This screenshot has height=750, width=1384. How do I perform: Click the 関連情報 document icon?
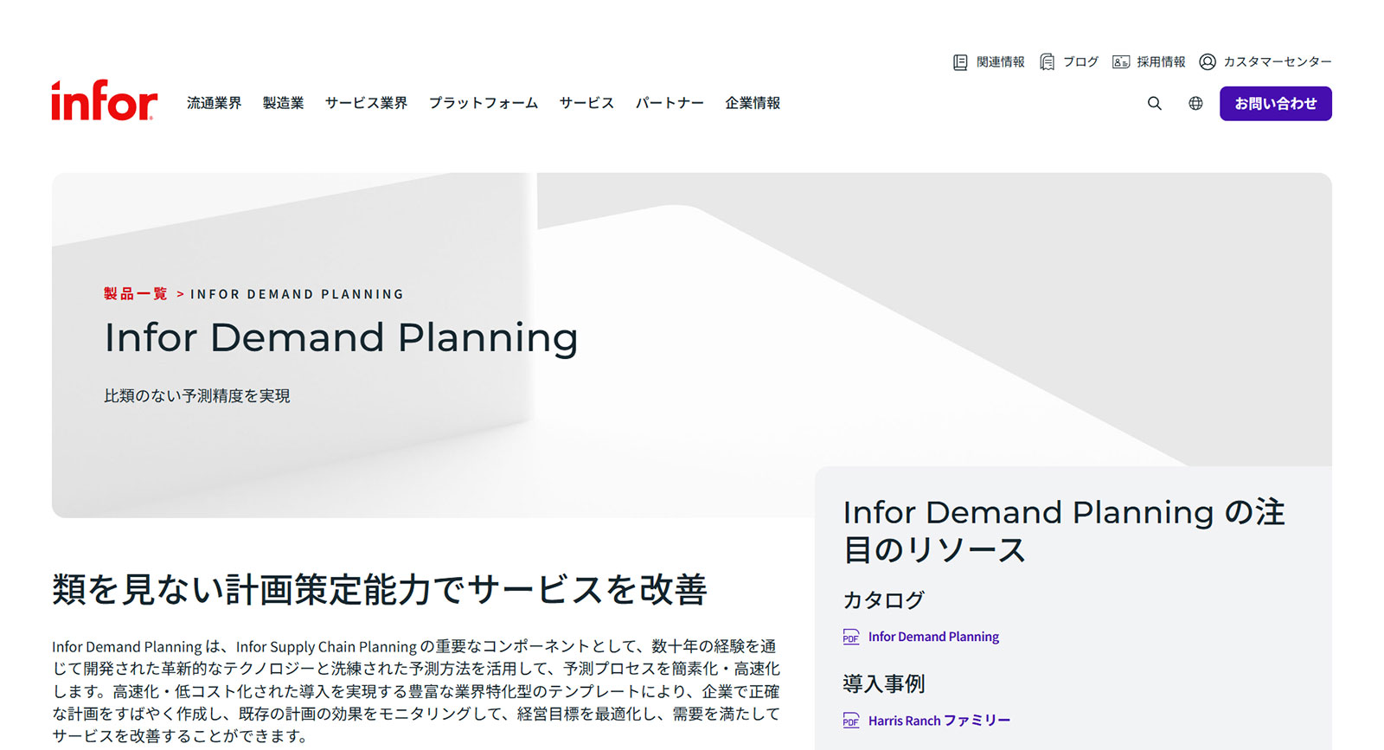point(960,62)
